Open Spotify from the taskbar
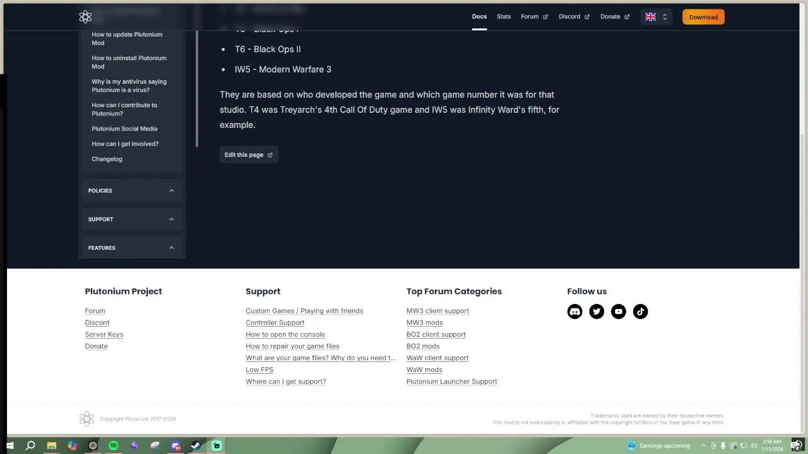808x454 pixels. click(x=114, y=446)
